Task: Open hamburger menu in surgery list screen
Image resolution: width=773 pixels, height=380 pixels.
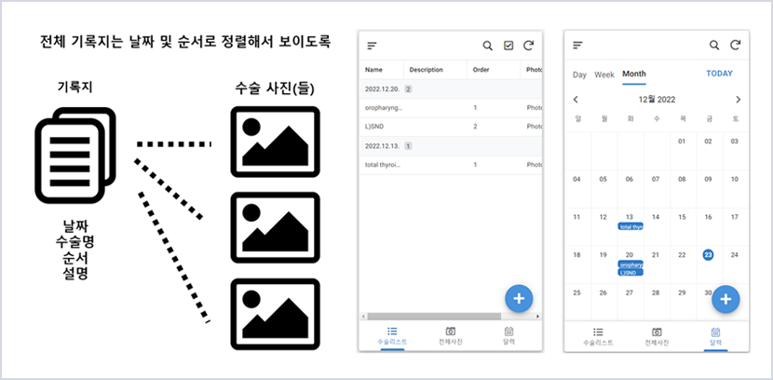Action: (x=373, y=46)
